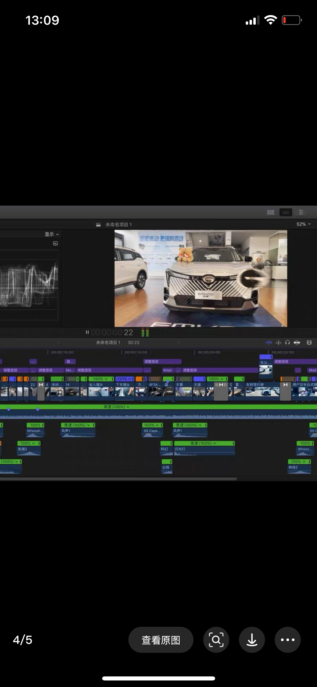This screenshot has height=687, width=317.
Task: Open the clip appearance filmstrip icon
Action: [x=309, y=343]
